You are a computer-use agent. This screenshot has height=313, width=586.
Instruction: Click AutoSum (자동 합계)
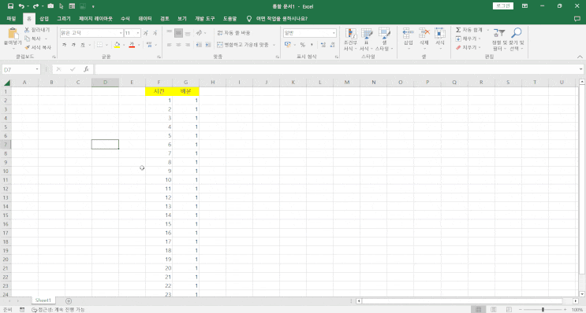click(469, 30)
